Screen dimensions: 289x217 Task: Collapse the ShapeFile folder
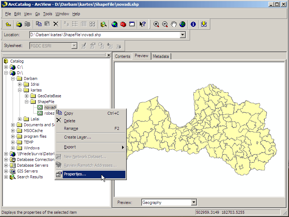[26, 102]
